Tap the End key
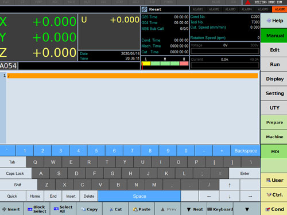The width and height of the screenshot is (287, 215). pyautogui.click(x=53, y=196)
